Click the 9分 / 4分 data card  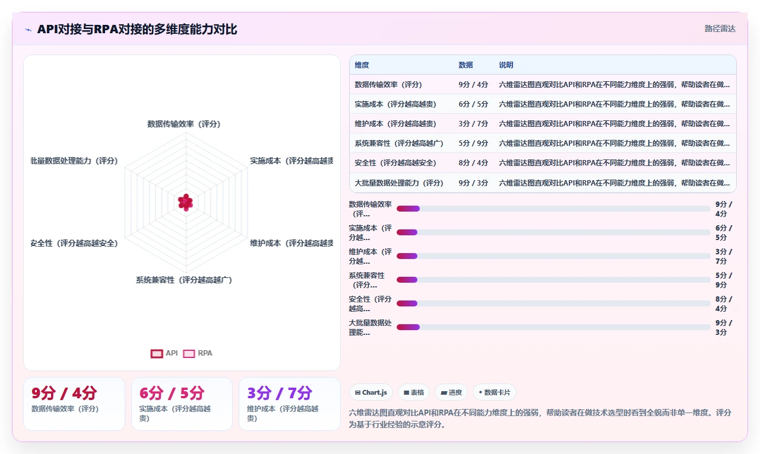point(74,404)
